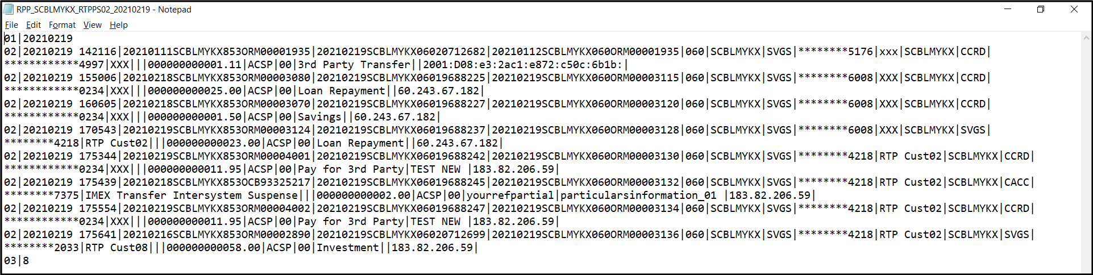Click the word "Investment" in last record
The image size is (1093, 275).
tap(348, 248)
